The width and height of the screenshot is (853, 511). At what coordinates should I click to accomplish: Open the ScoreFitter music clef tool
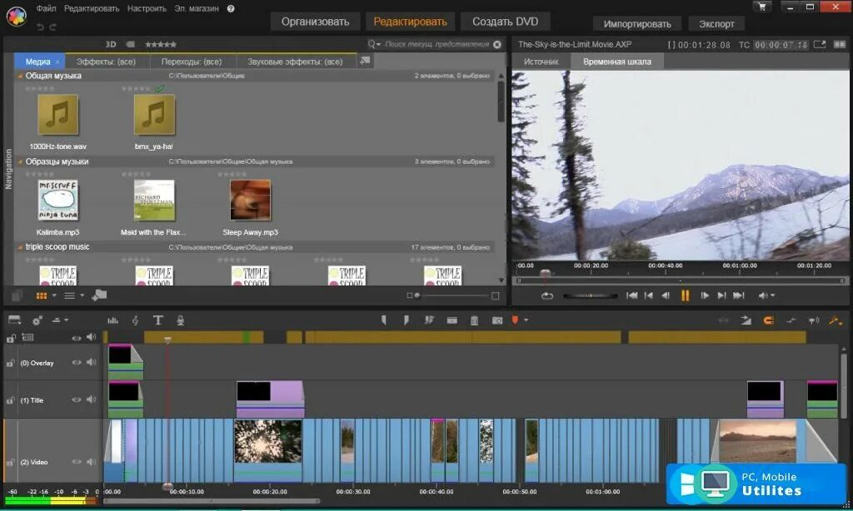(135, 320)
